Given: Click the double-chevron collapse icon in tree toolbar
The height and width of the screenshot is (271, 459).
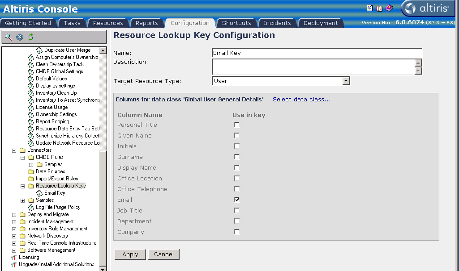Looking at the screenshot, I should point(20,37).
